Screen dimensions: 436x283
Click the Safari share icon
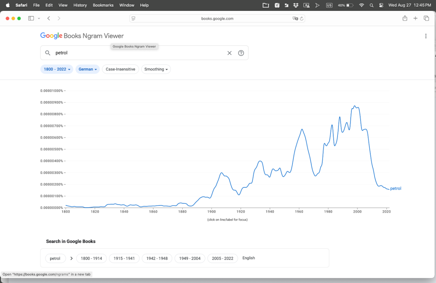(x=405, y=18)
